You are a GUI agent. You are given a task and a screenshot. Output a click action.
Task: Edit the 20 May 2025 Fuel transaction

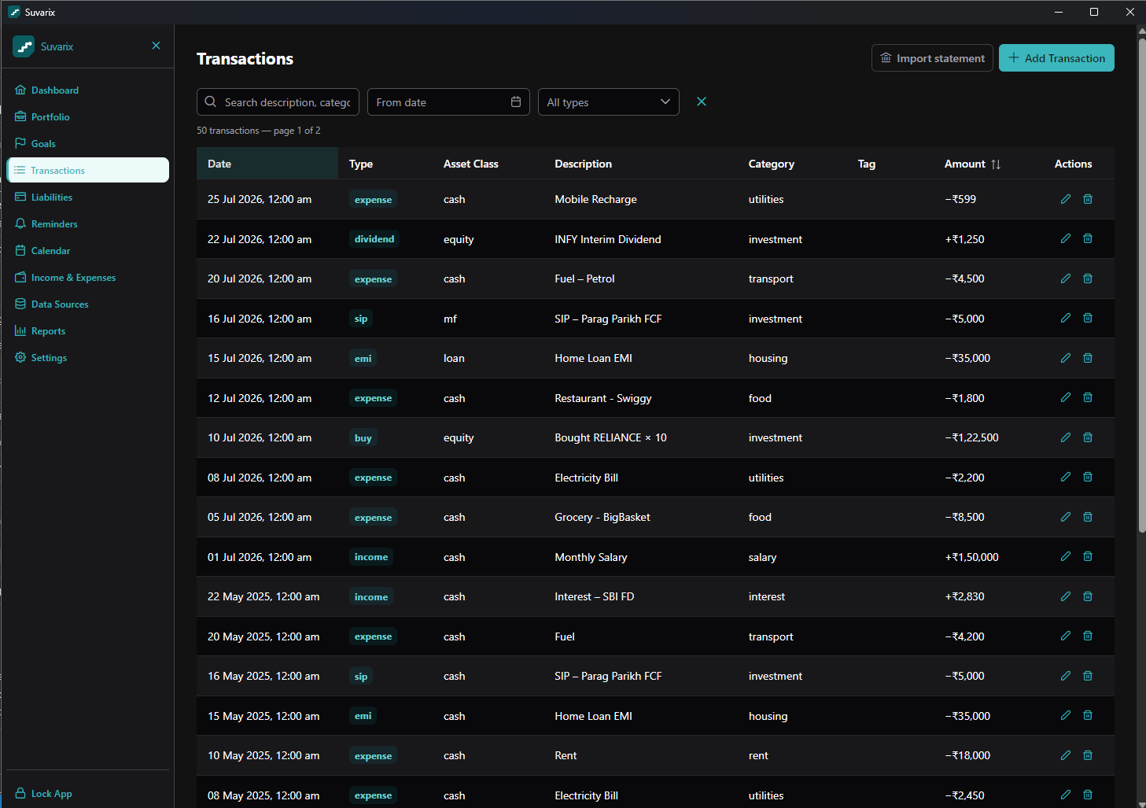point(1066,636)
